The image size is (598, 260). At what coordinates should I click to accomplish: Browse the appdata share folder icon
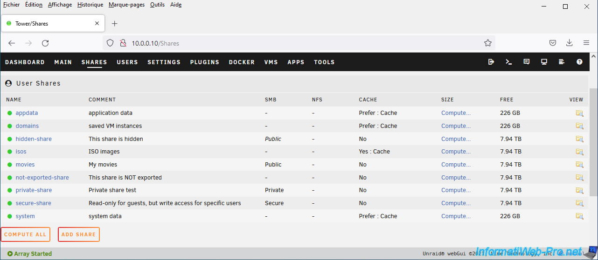[x=579, y=113]
